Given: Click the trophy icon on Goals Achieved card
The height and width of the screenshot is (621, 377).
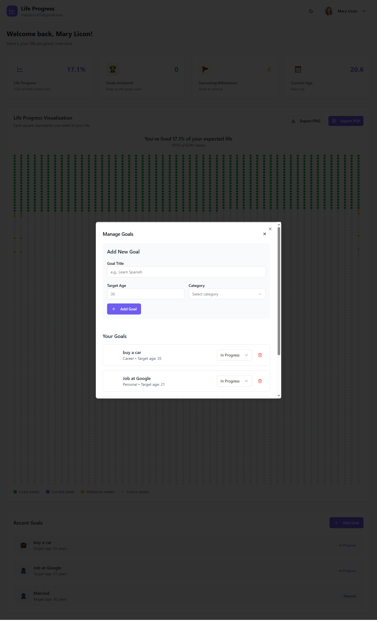Looking at the screenshot, I should tap(113, 69).
